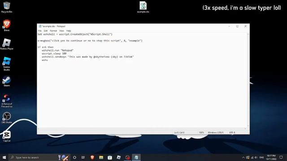Viewport: 287px width, 161px height.
Task: Show hidden system tray icons
Action: point(243,157)
